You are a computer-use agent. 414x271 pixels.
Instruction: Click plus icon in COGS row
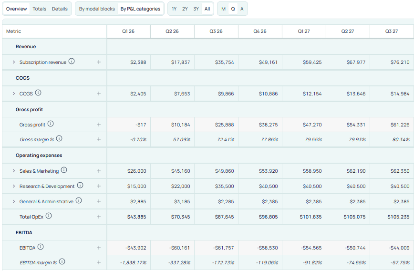99,94
